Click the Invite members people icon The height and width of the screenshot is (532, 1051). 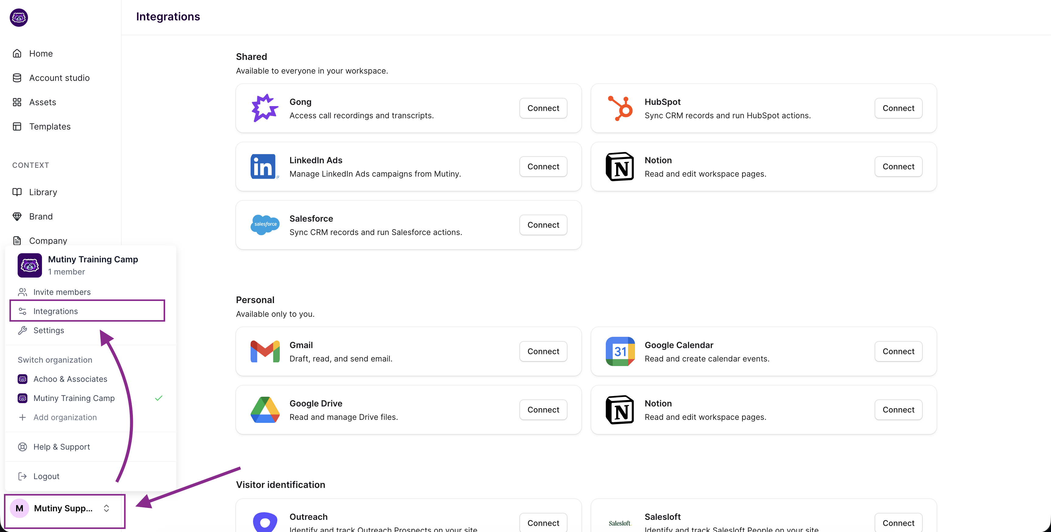(x=23, y=292)
